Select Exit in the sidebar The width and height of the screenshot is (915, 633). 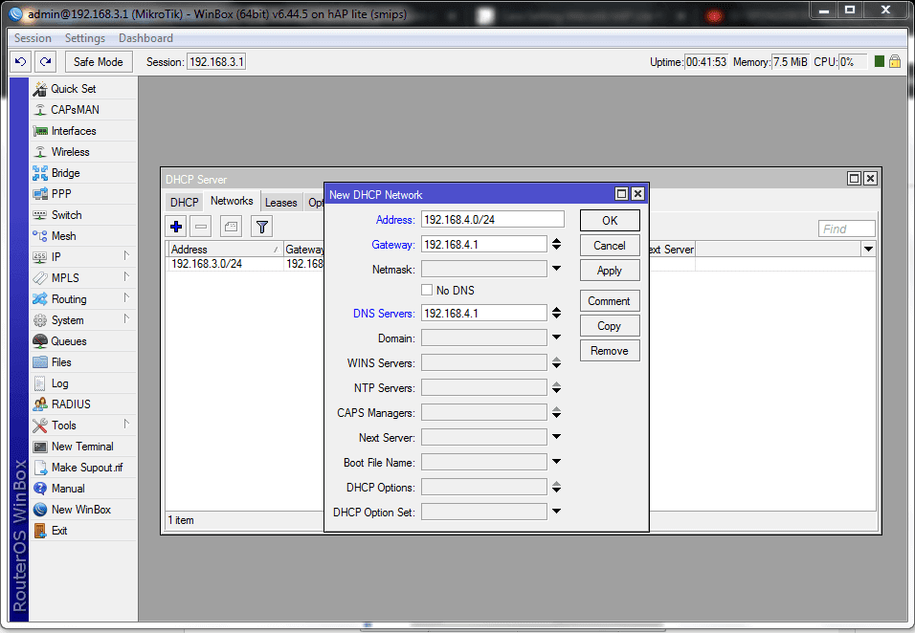coord(83,530)
